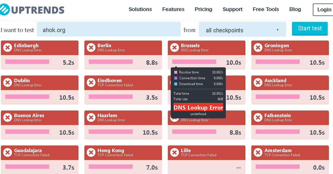Click the Berlin error X icon
333x174 pixels.
(x=91, y=48)
